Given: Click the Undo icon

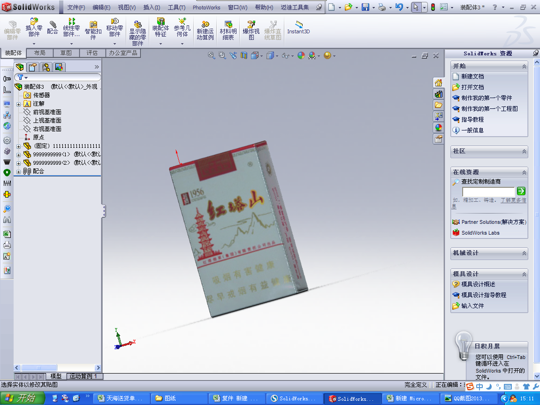Looking at the screenshot, I should point(399,7).
